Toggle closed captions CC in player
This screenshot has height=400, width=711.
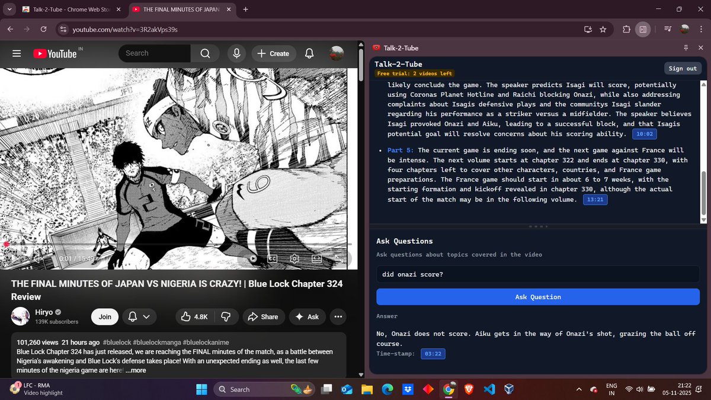tap(273, 258)
